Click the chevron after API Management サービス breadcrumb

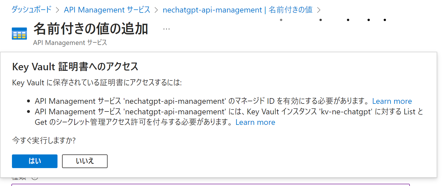point(156,10)
